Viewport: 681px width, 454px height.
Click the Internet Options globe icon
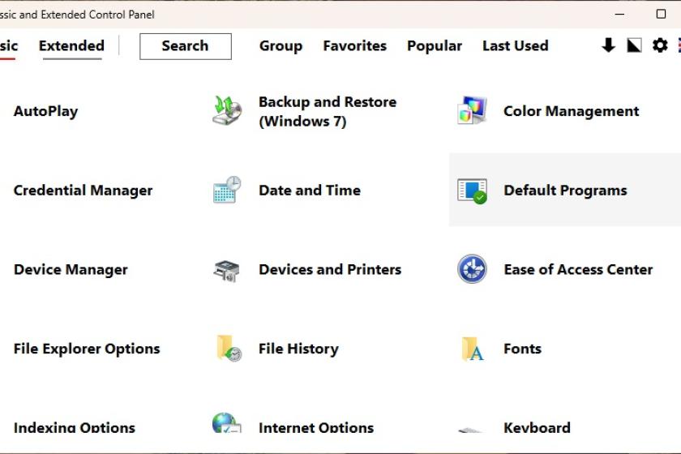click(226, 422)
